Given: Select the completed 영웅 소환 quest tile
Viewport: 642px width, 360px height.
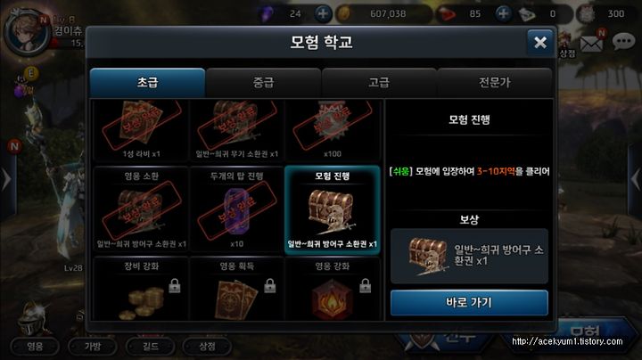Looking at the screenshot, I should pyautogui.click(x=141, y=210).
